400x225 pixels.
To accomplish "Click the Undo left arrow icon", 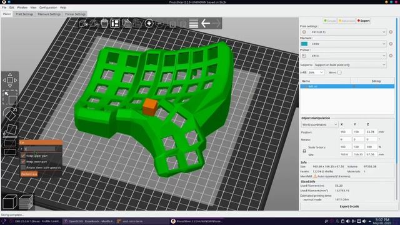I will point(206,24).
